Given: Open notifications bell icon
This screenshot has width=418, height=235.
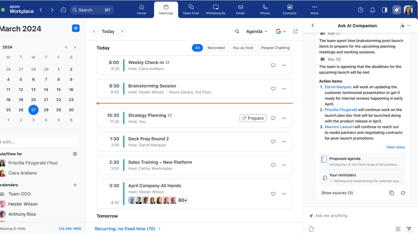Looking at the screenshot, I should point(373,10).
